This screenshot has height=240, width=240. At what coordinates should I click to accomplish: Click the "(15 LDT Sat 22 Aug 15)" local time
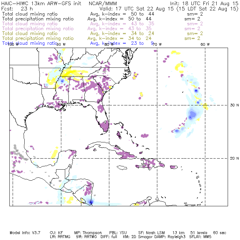click(207, 9)
